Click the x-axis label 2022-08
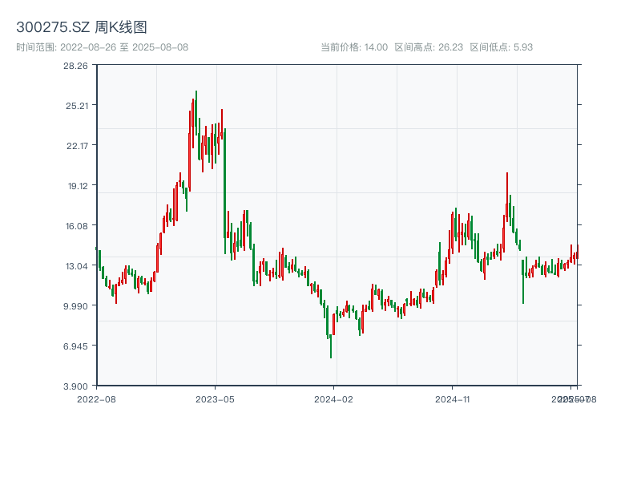This screenshot has width=641, height=481. click(96, 399)
